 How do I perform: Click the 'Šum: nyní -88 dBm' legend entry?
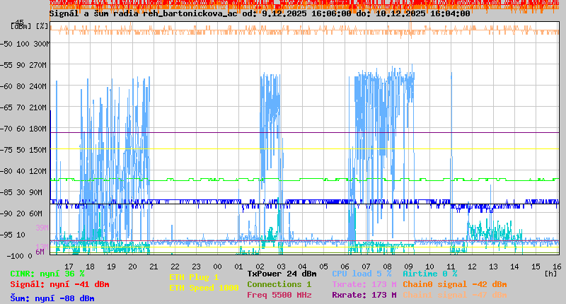point(52,298)
